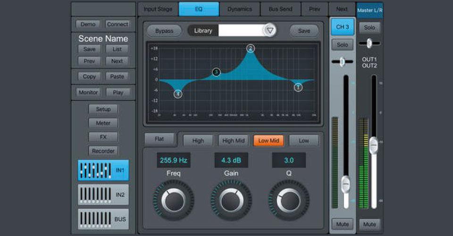Open the Setup menu
Screen dimensions: 453x236
[x=103, y=109]
